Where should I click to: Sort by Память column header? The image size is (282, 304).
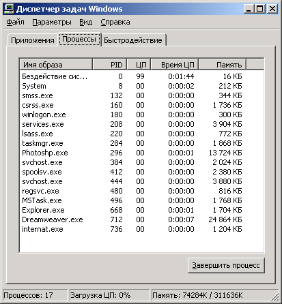(x=223, y=65)
